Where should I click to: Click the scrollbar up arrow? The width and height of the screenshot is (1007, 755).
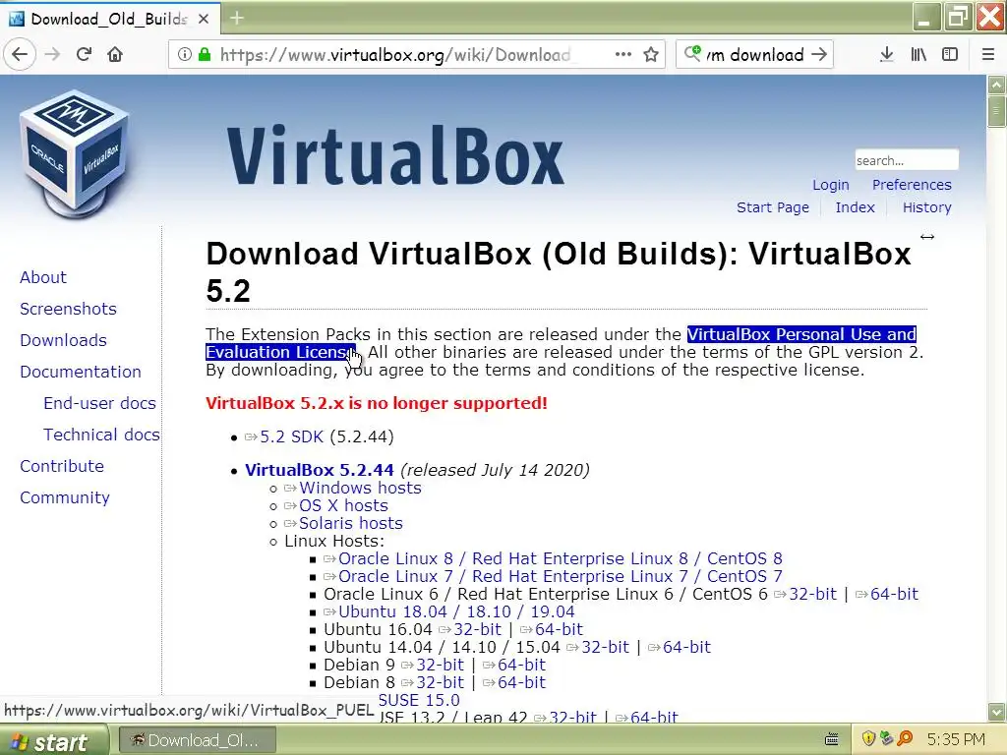tap(997, 85)
